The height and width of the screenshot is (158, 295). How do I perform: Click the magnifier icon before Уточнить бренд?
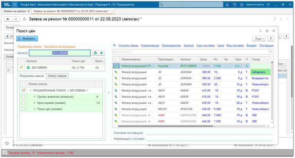coord(114,45)
